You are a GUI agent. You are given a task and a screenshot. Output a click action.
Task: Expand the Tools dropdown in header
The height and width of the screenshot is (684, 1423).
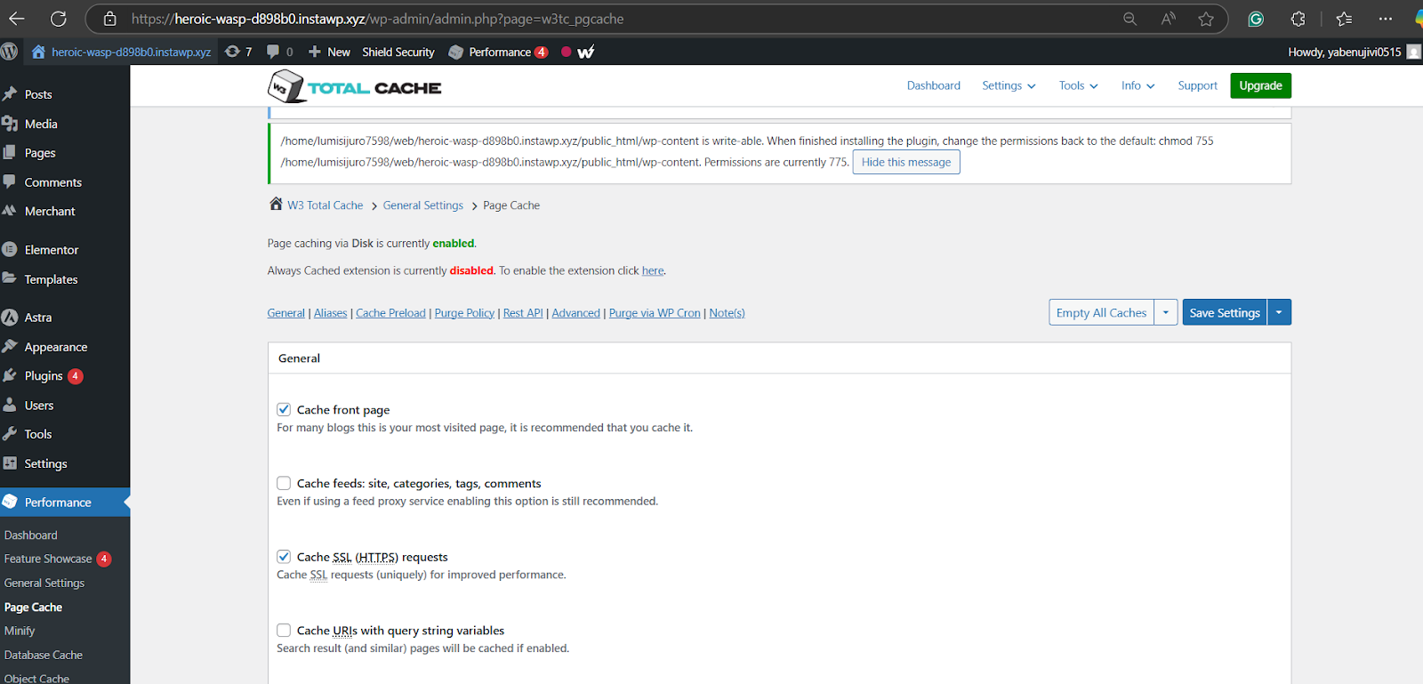tap(1078, 85)
